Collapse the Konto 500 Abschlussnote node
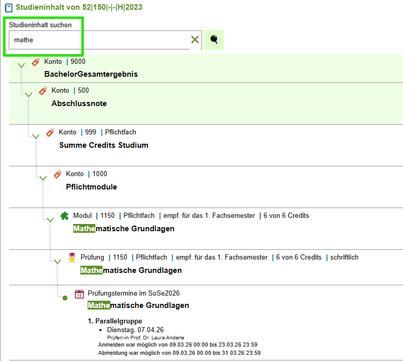The image size is (403, 361). coord(28,94)
